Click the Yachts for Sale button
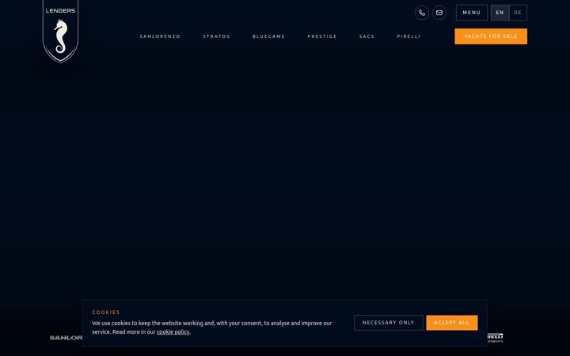The height and width of the screenshot is (356, 570). point(491,36)
